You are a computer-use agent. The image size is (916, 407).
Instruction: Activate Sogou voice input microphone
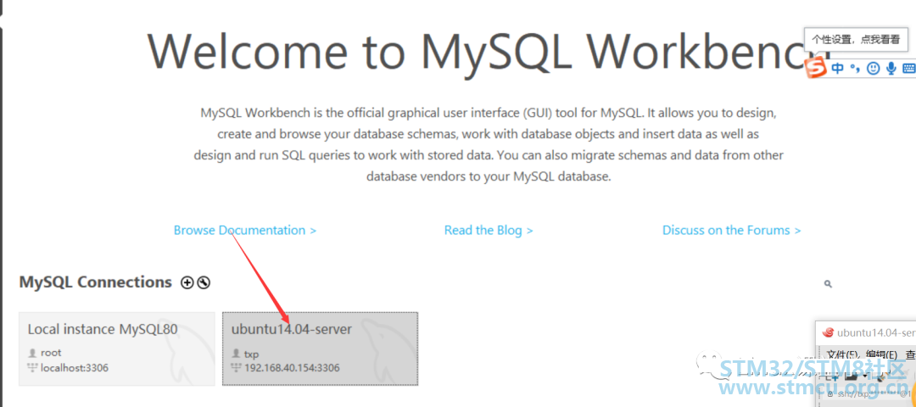891,69
